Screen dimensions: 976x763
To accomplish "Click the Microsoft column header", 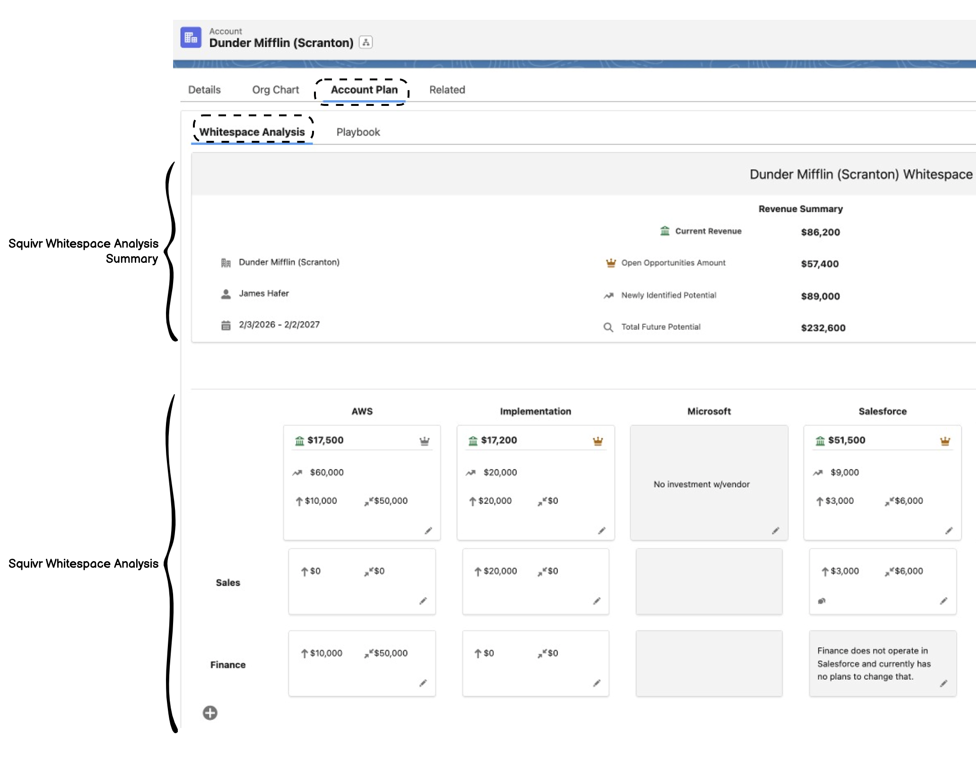I will click(x=709, y=411).
